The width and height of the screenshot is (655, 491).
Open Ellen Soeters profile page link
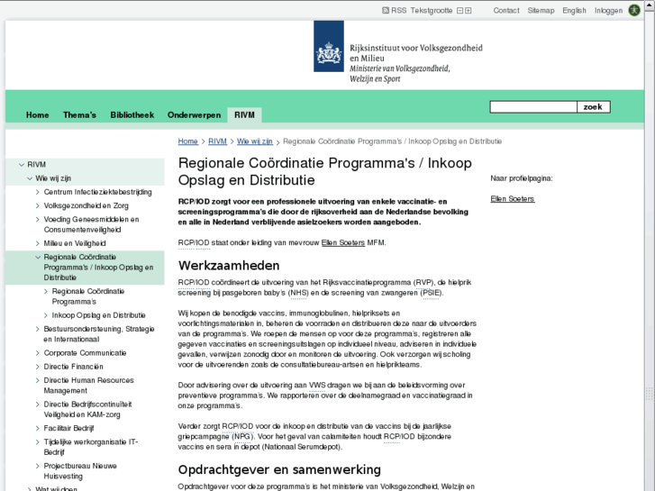point(512,198)
